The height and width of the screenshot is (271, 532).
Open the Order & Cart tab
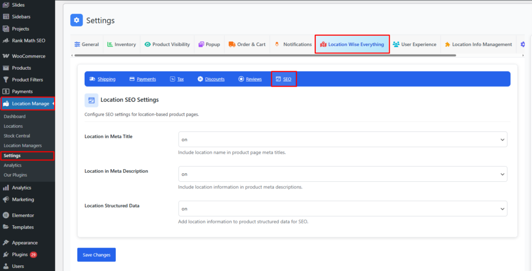[247, 45]
